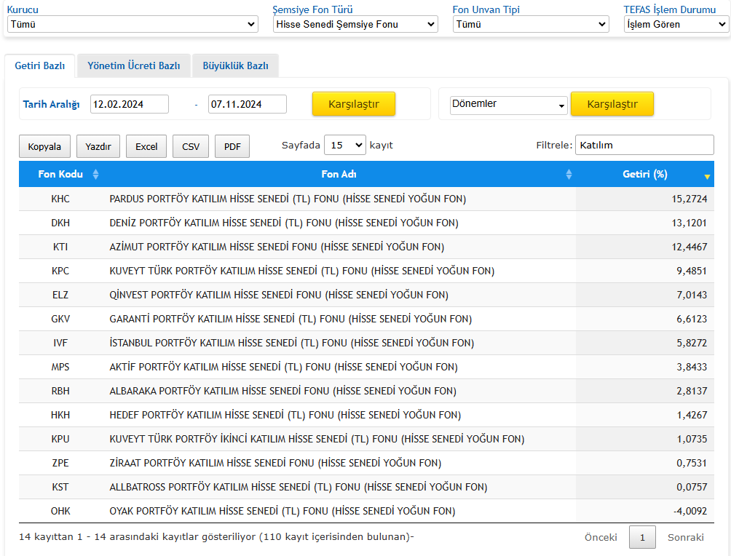Click the Getiri (%) column header
The width and height of the screenshot is (731, 556).
(x=645, y=175)
